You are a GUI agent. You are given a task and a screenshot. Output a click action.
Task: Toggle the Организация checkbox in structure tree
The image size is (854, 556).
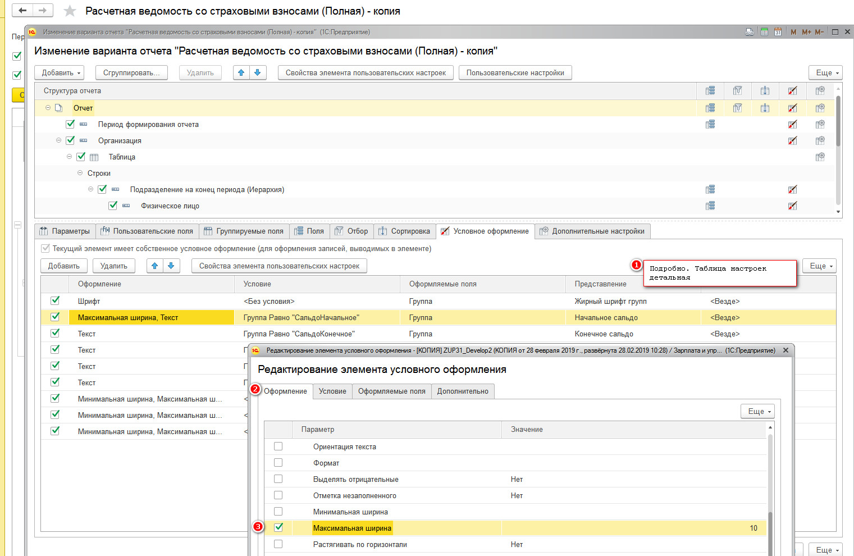point(70,140)
